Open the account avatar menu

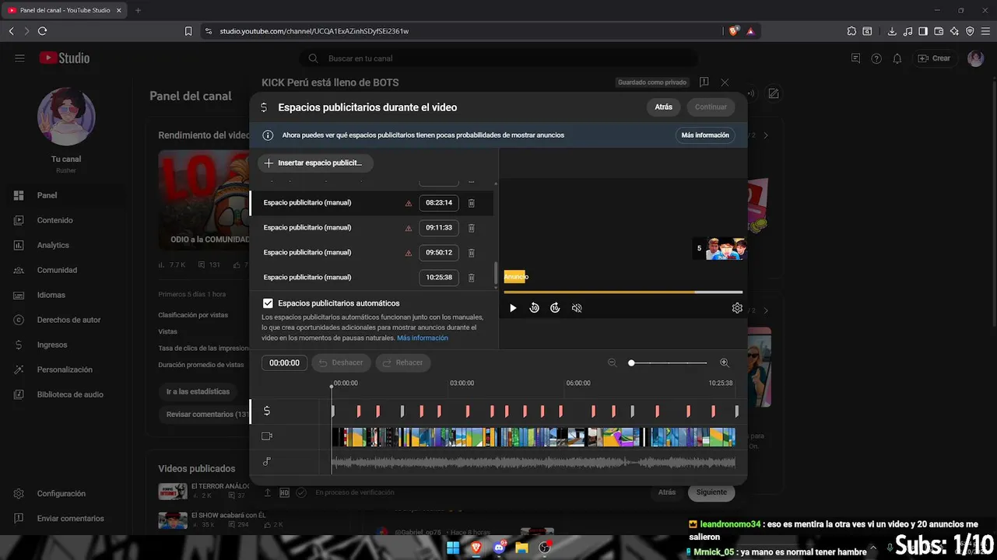(x=976, y=58)
